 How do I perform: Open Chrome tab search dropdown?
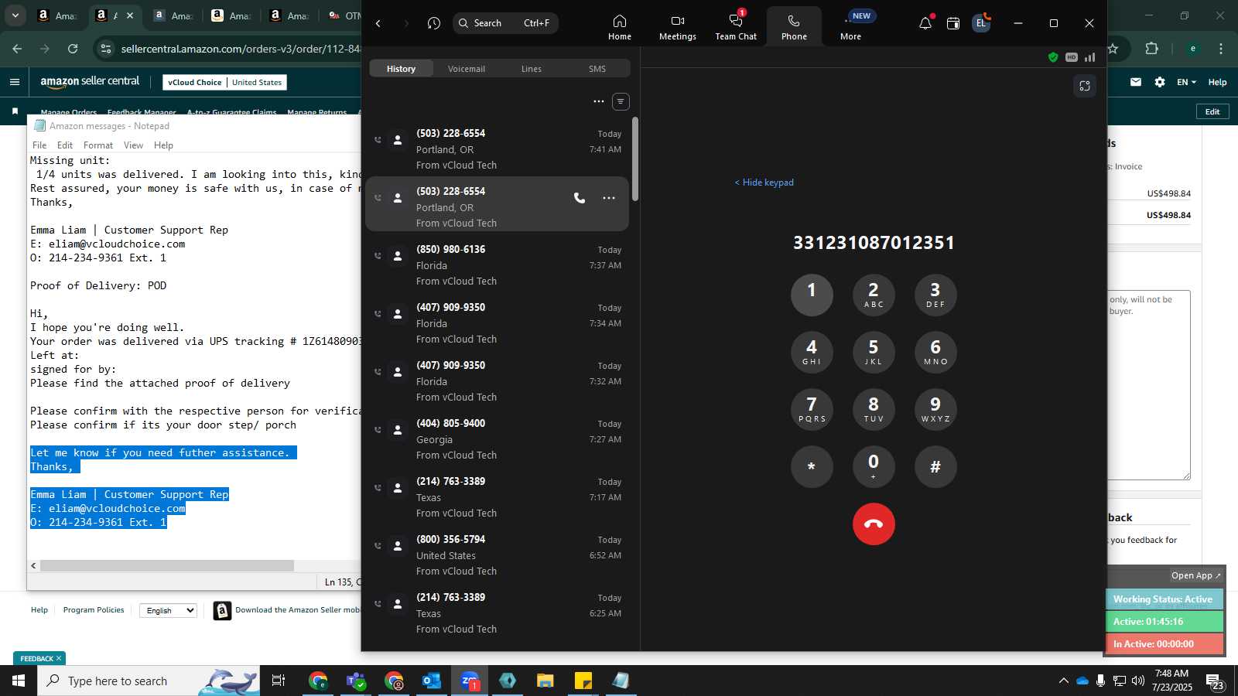(15, 15)
